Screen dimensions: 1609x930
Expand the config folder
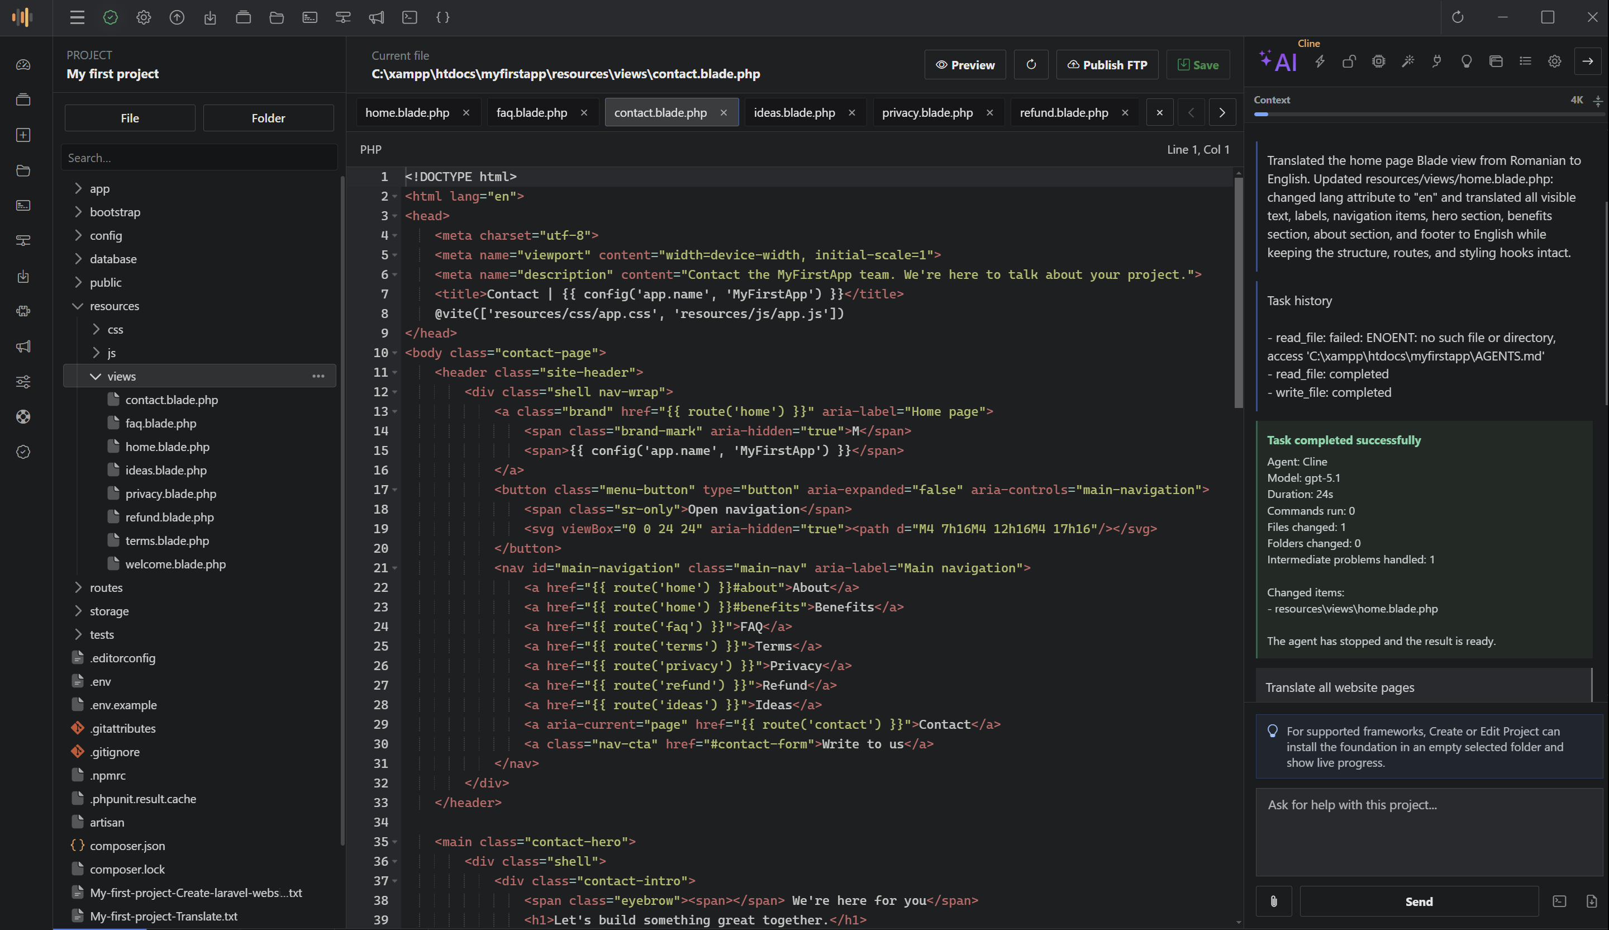pos(78,235)
